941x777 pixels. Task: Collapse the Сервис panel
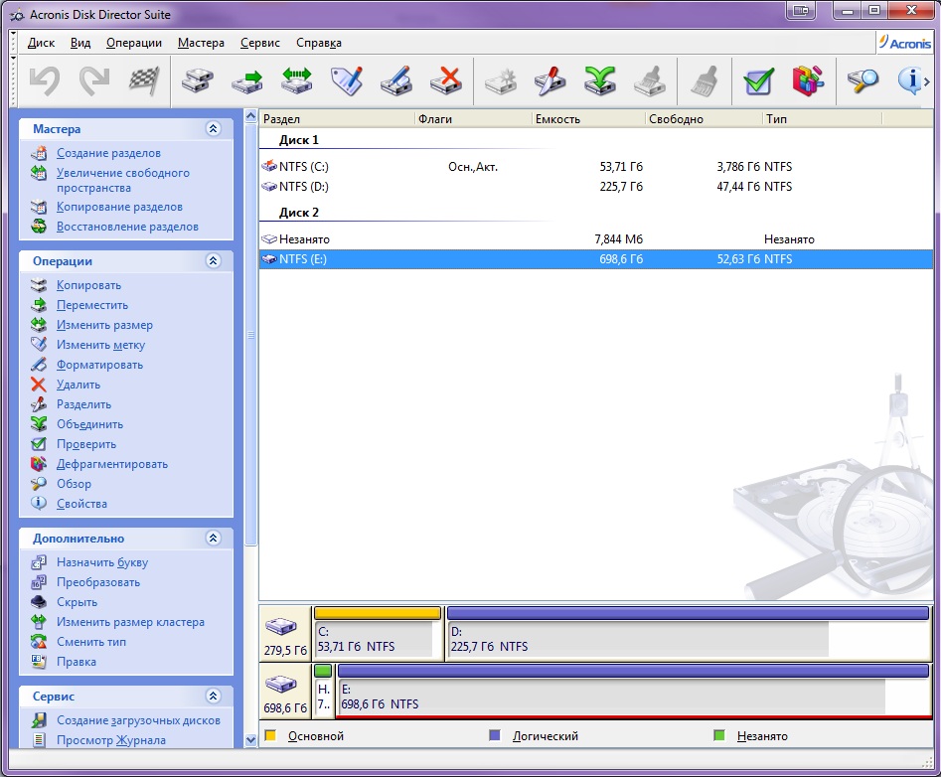coord(213,696)
